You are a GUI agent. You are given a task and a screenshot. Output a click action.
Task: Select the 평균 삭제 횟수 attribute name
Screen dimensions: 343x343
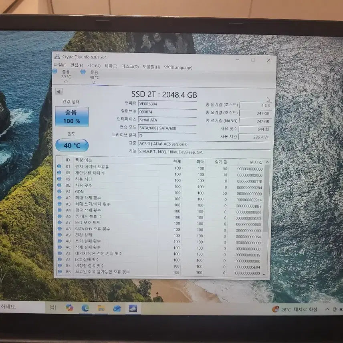88,210
